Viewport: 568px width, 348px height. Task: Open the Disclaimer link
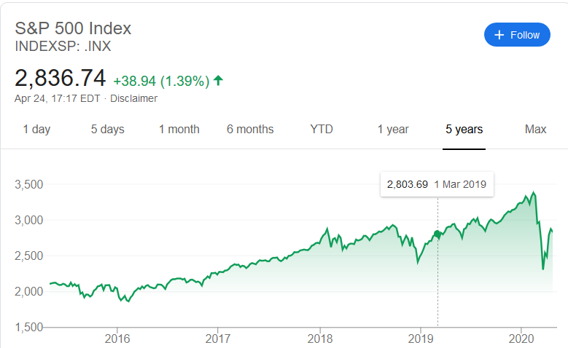tap(133, 98)
